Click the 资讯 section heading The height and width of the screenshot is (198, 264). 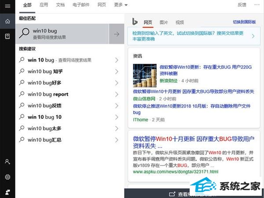(137, 56)
